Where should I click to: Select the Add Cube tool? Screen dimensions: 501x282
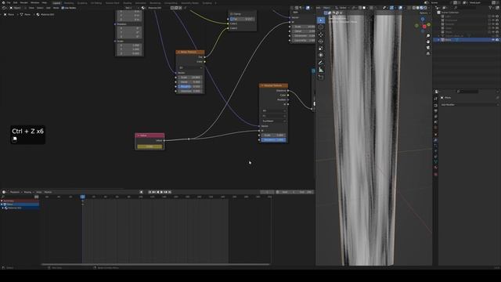(321, 78)
